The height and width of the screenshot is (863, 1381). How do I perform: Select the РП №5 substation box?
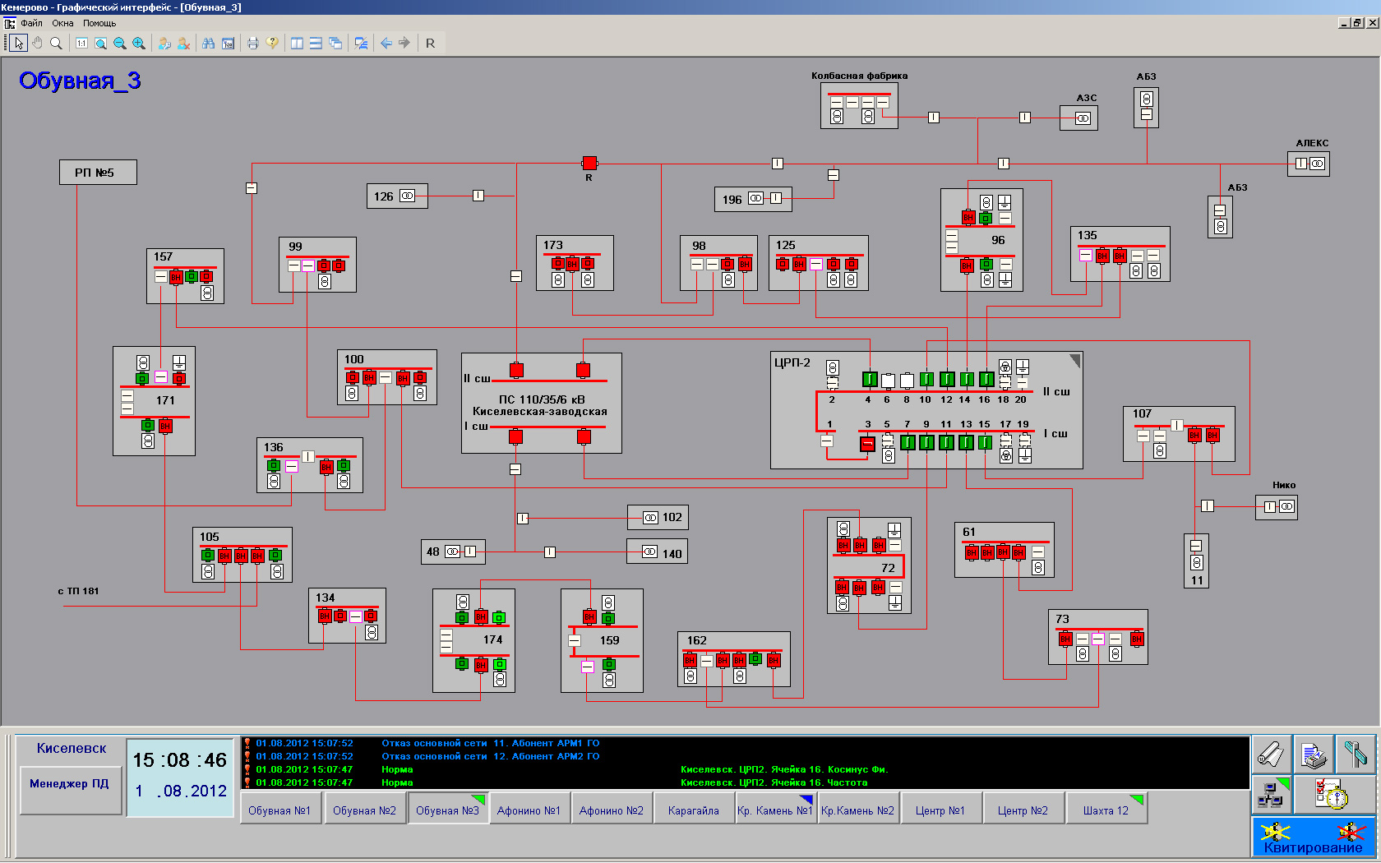[98, 173]
